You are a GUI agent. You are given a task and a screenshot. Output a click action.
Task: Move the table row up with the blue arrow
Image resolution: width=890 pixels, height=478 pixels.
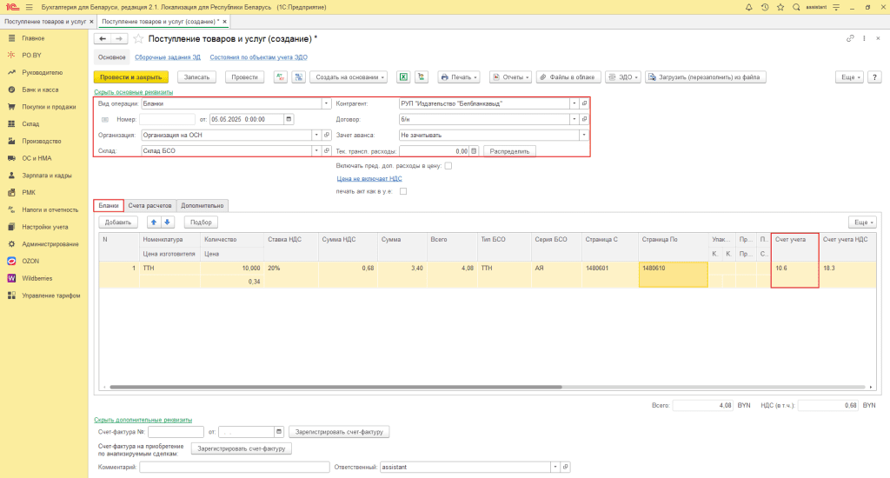point(153,222)
